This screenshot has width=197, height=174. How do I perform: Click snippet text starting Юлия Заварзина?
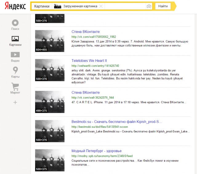(x=130, y=43)
